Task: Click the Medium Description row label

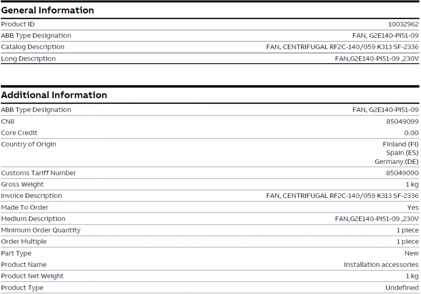Action: [33, 219]
